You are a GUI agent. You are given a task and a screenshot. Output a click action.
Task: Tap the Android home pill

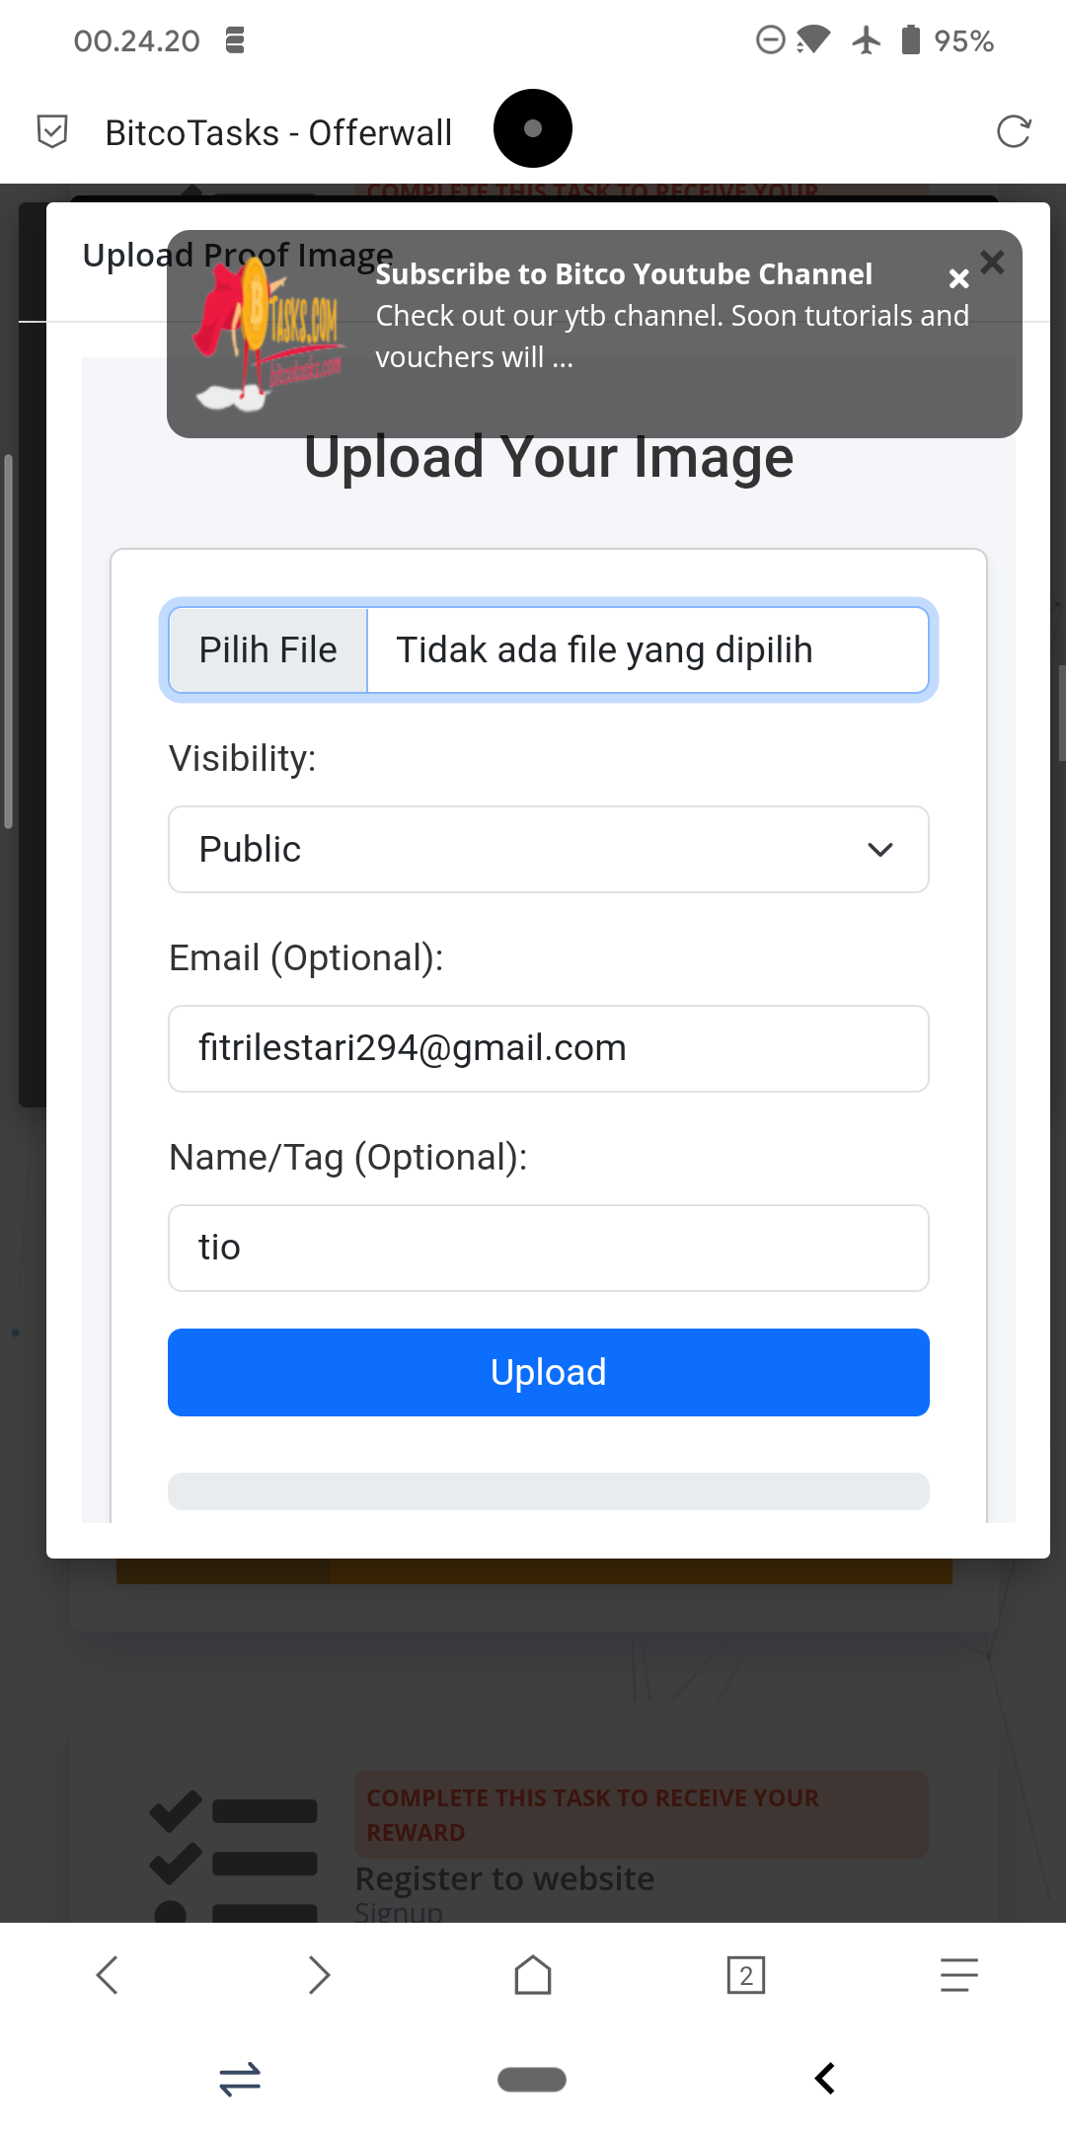tap(532, 2079)
